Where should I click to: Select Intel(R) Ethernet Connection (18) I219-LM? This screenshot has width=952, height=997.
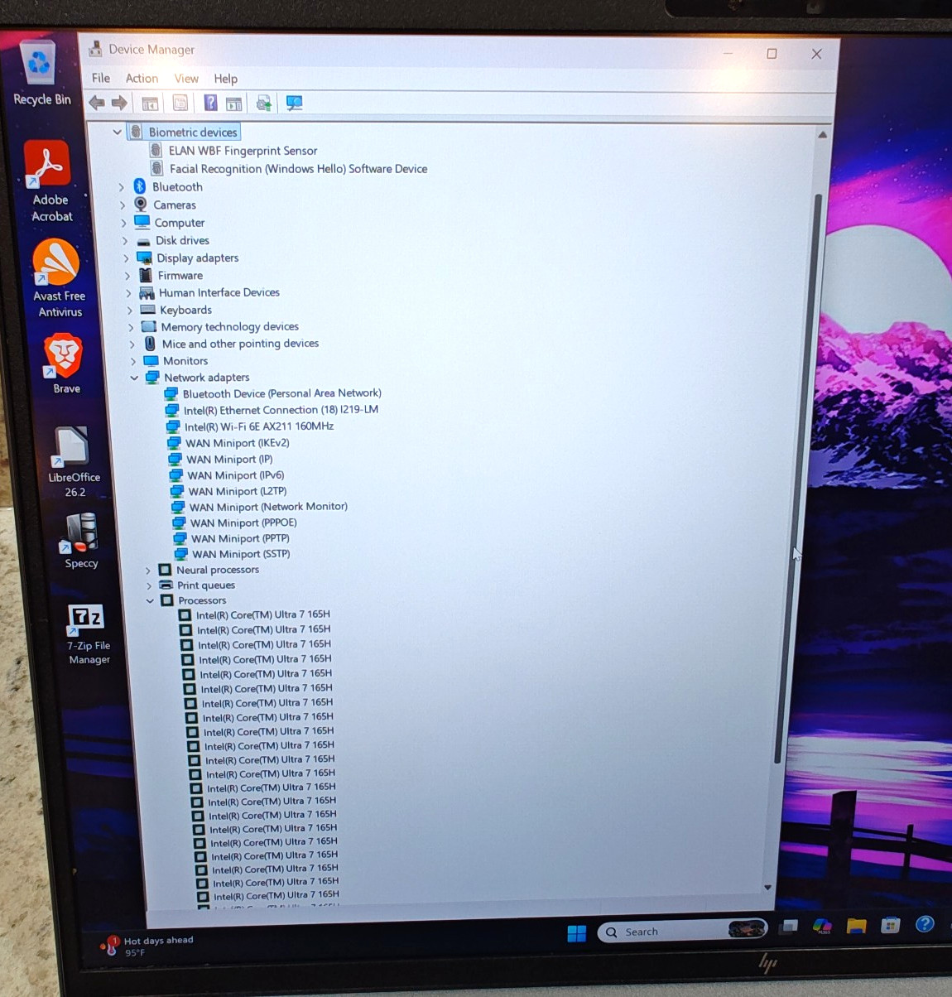(x=281, y=410)
